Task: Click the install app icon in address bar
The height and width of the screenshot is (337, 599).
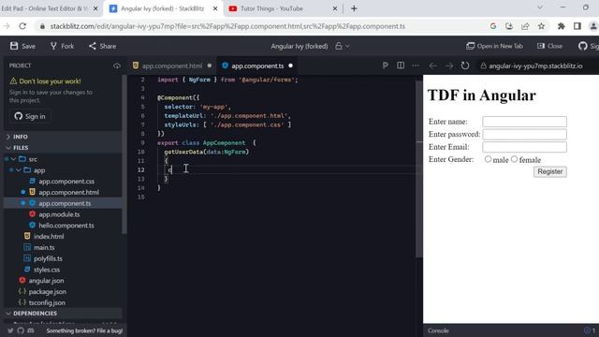Action: coord(509,26)
